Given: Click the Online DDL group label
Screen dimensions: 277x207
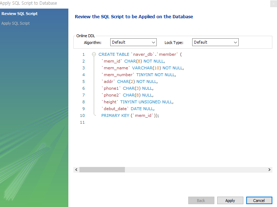Looking at the screenshot, I should pyautogui.click(x=86, y=36).
